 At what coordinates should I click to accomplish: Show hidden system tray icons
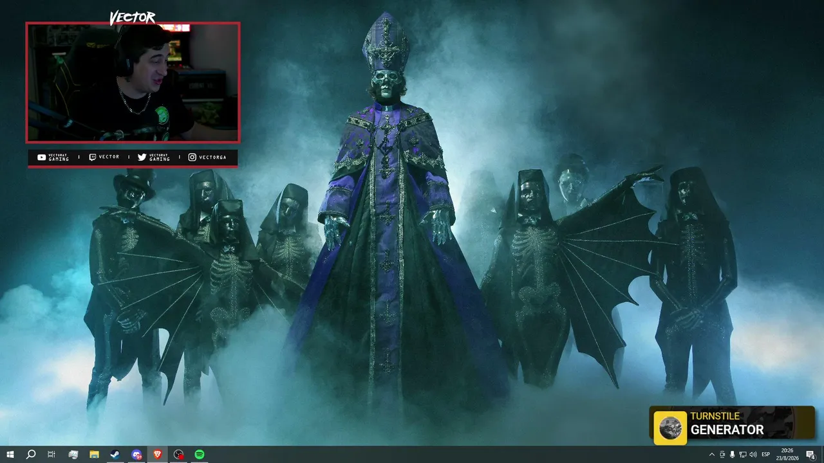pyautogui.click(x=711, y=455)
